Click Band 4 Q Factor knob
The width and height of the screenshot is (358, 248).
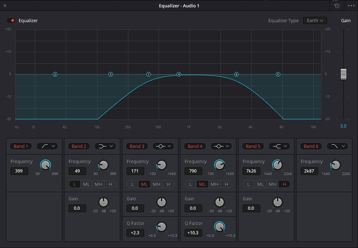coord(219,227)
